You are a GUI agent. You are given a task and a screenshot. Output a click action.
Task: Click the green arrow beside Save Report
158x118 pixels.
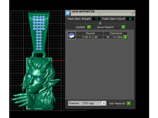point(123,27)
